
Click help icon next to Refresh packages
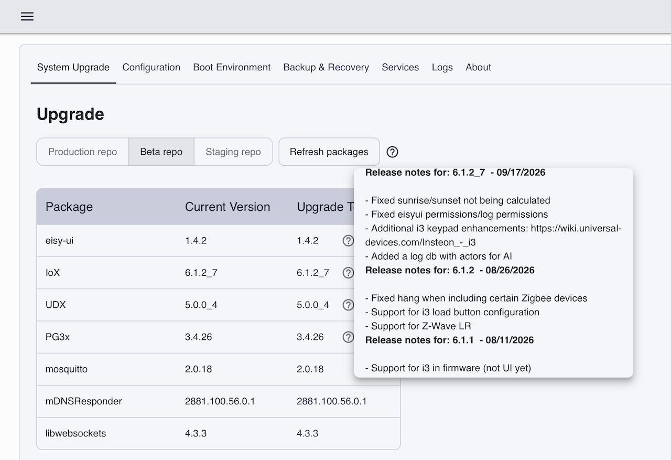(392, 152)
